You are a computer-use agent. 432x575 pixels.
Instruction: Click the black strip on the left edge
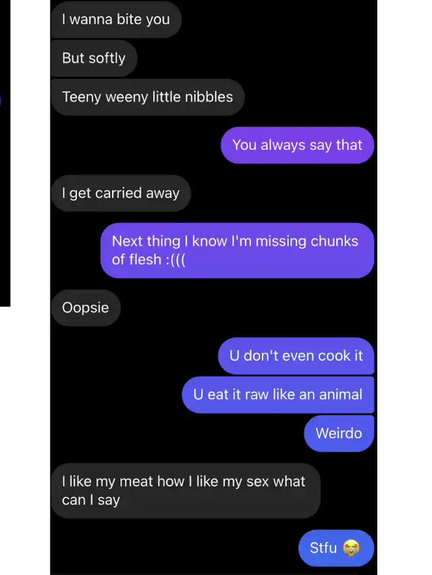click(5, 153)
